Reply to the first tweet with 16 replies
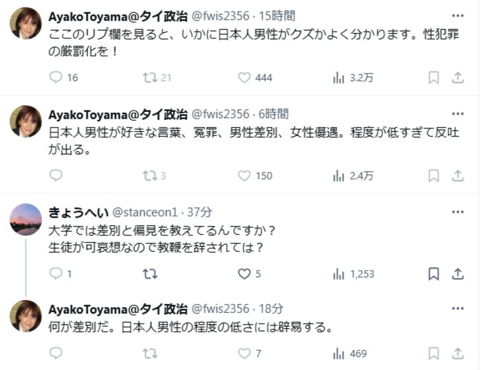The width and height of the screenshot is (481, 370). click(56, 78)
